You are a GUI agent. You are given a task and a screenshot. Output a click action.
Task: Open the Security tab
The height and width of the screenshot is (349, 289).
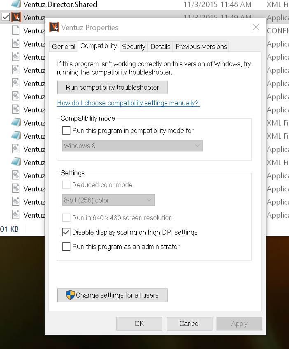coord(133,47)
